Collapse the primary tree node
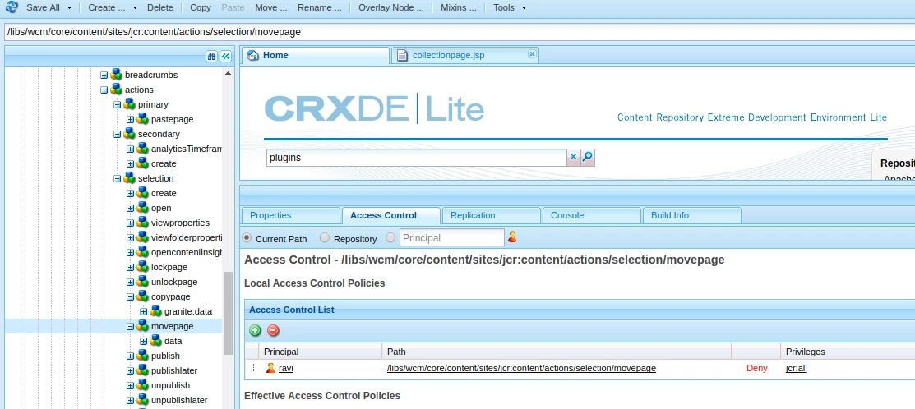Screen dimensions: 915x409 coord(118,104)
